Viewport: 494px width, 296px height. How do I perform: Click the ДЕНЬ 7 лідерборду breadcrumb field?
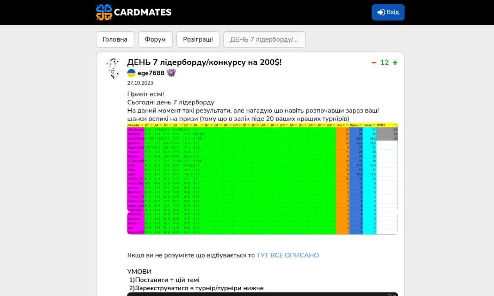(264, 39)
